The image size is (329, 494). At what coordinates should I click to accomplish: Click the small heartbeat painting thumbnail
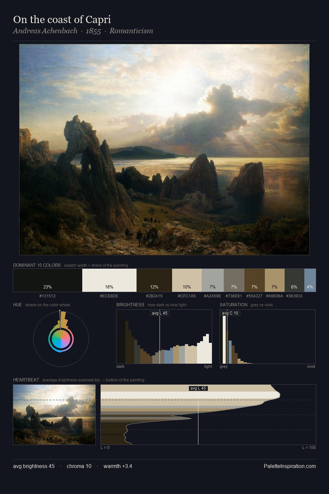pyautogui.click(x=54, y=415)
